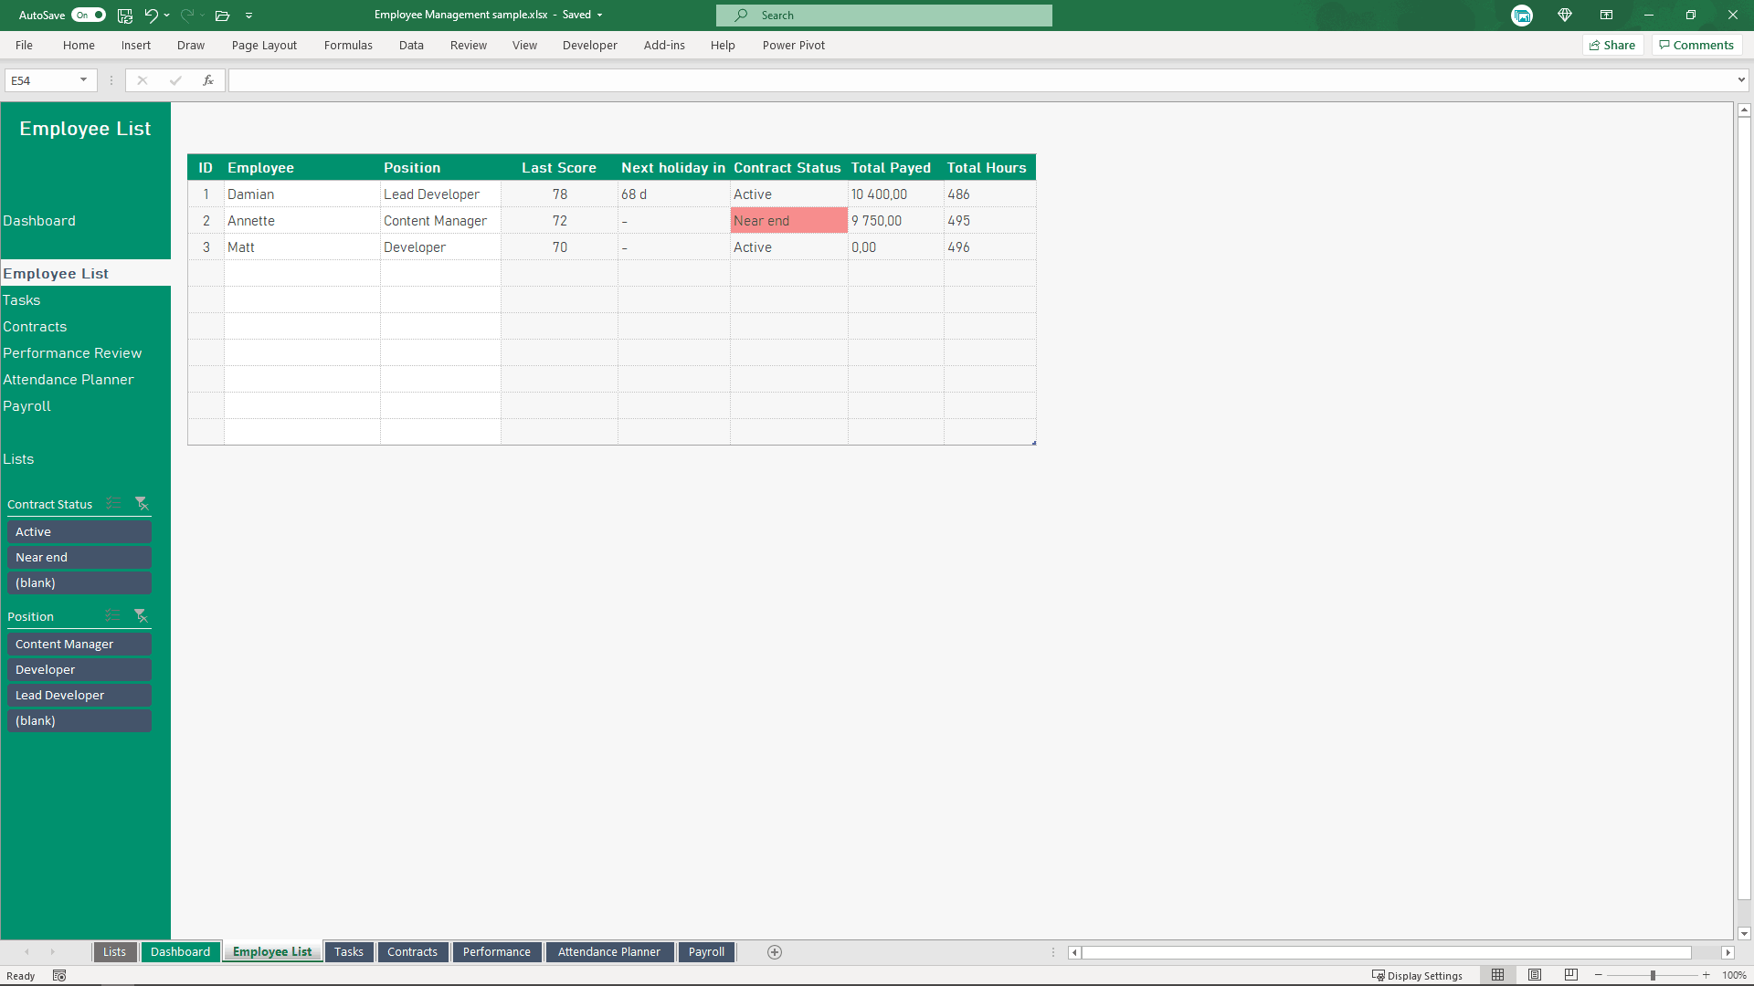Toggle the AutoSave switch
This screenshot has width=1754, height=986.
tap(89, 15)
